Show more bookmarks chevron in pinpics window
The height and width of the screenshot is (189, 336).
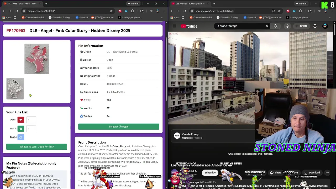[161, 18]
